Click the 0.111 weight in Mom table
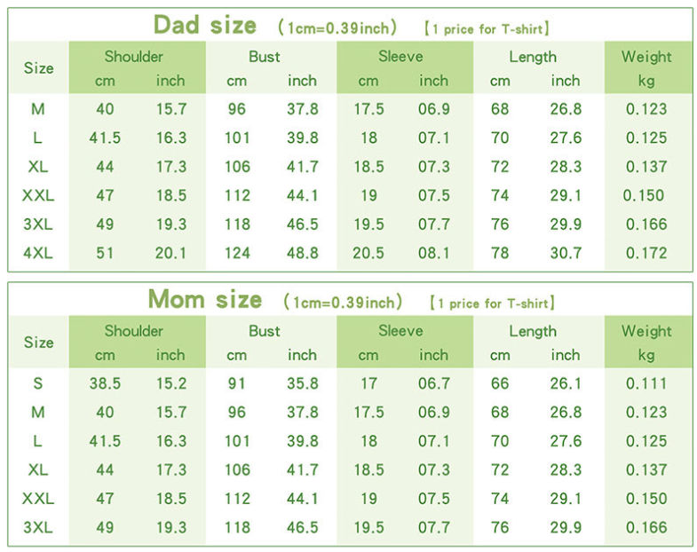This screenshot has width=697, height=552. [646, 383]
